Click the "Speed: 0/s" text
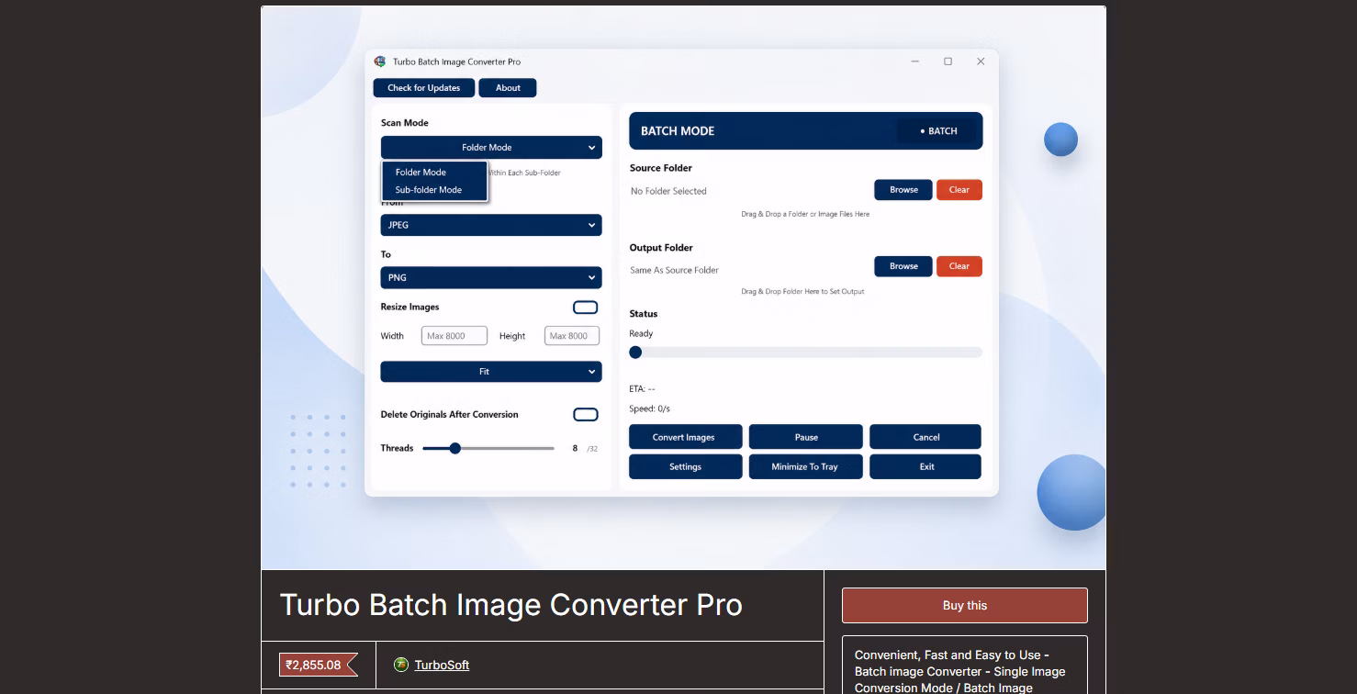The width and height of the screenshot is (1357, 694). click(649, 409)
